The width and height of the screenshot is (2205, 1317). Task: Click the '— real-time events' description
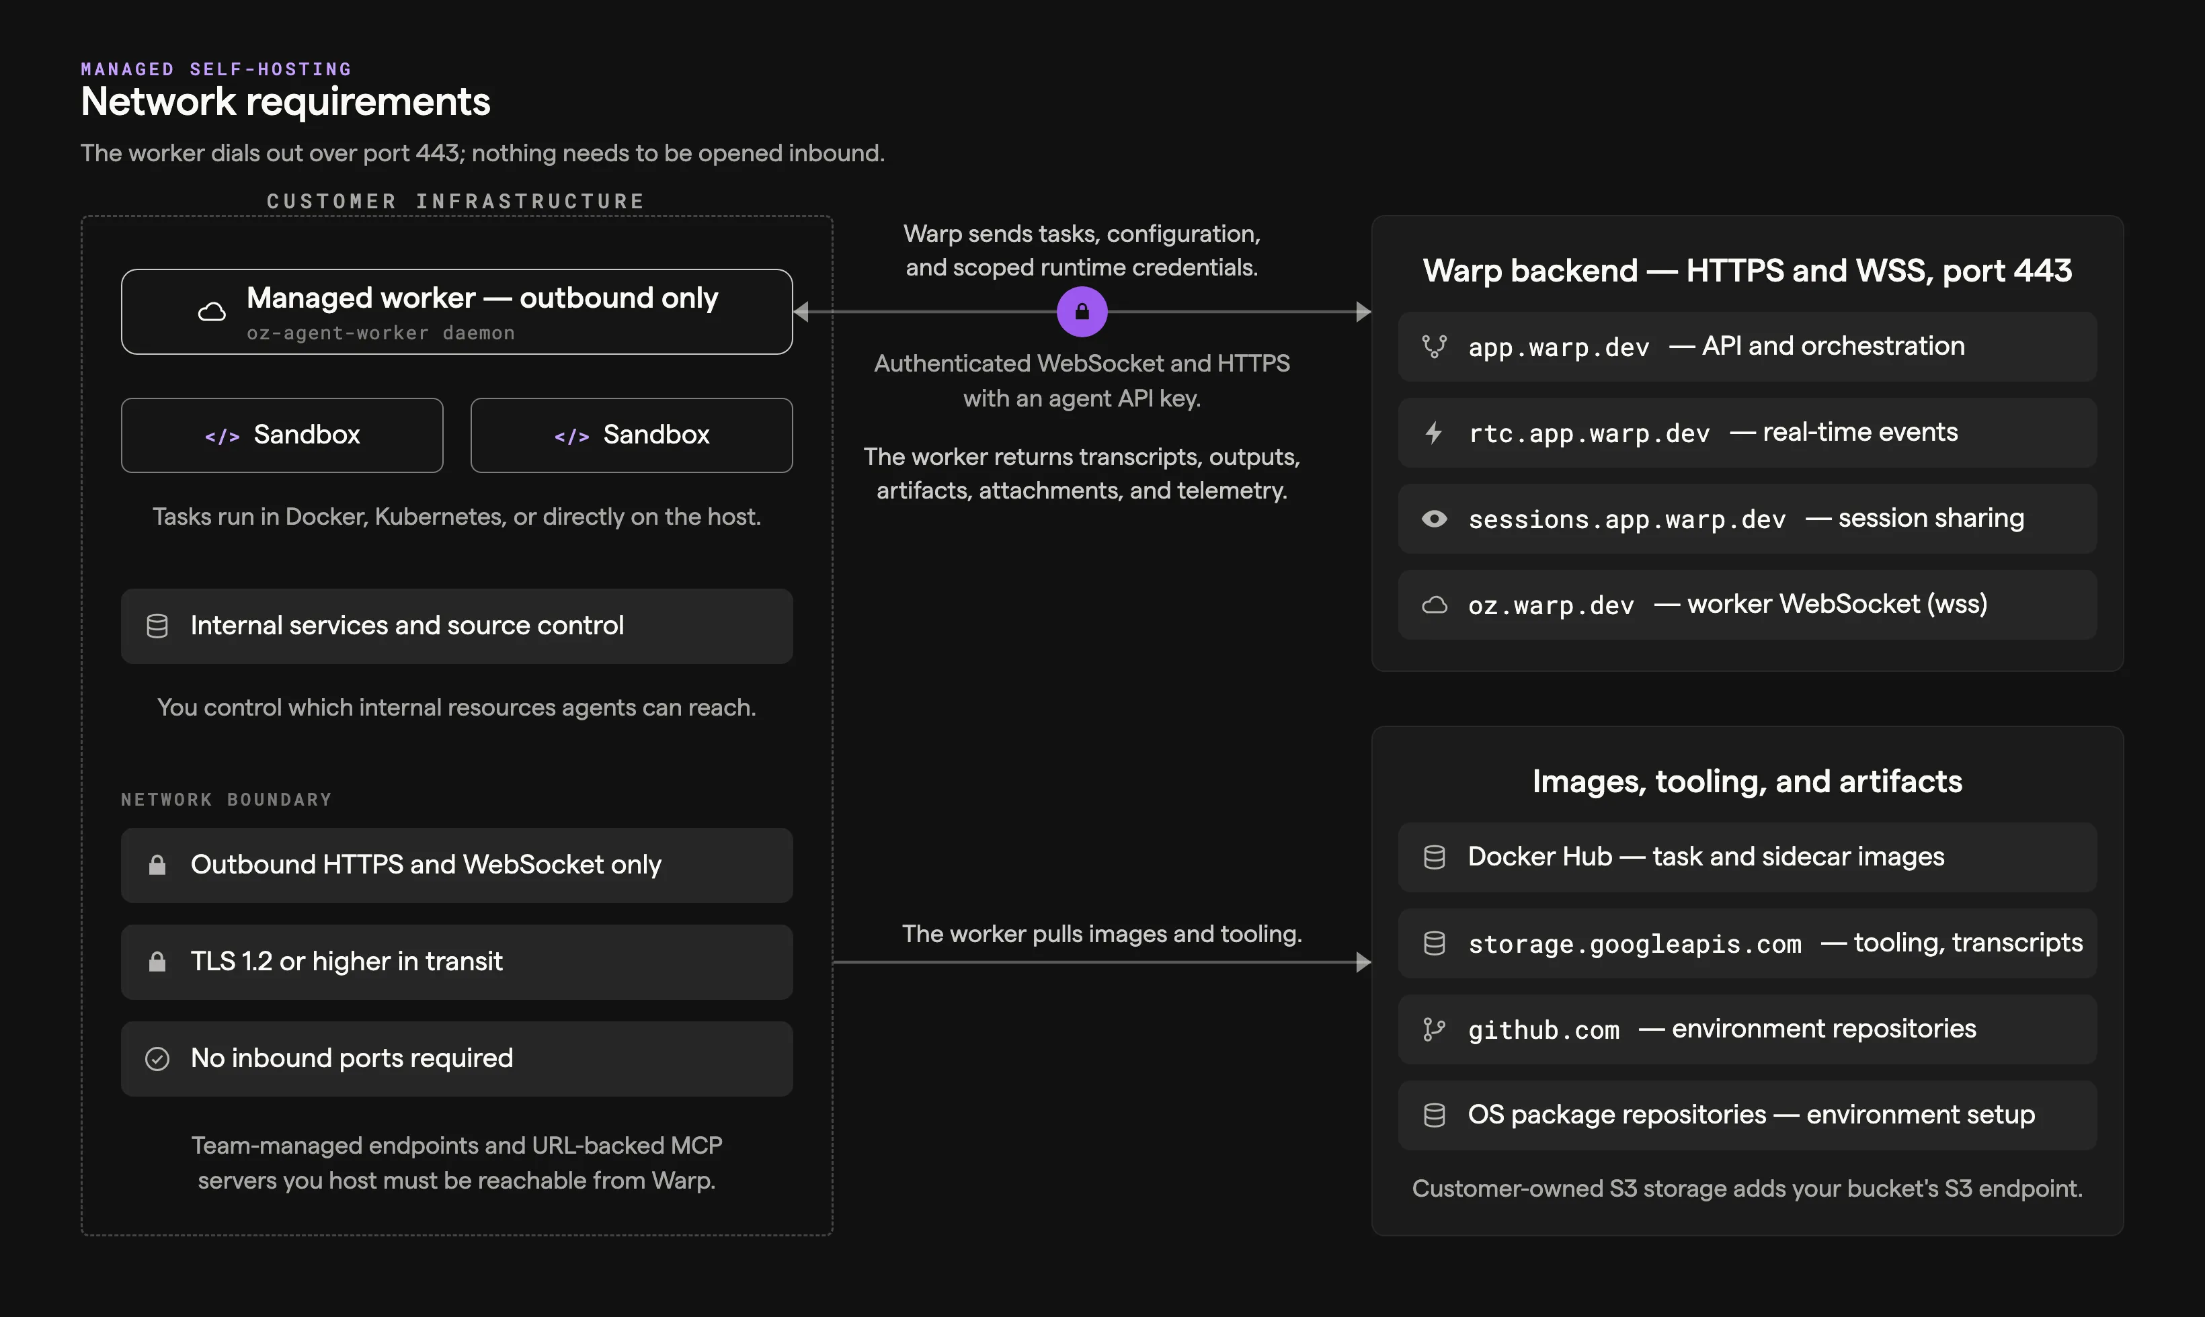coord(1844,432)
